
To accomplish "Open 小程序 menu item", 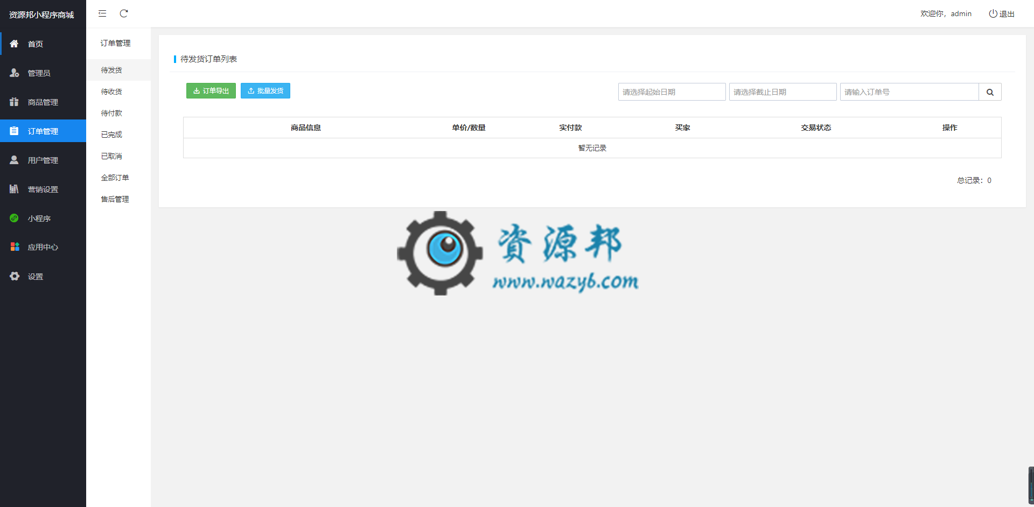I will pos(43,218).
